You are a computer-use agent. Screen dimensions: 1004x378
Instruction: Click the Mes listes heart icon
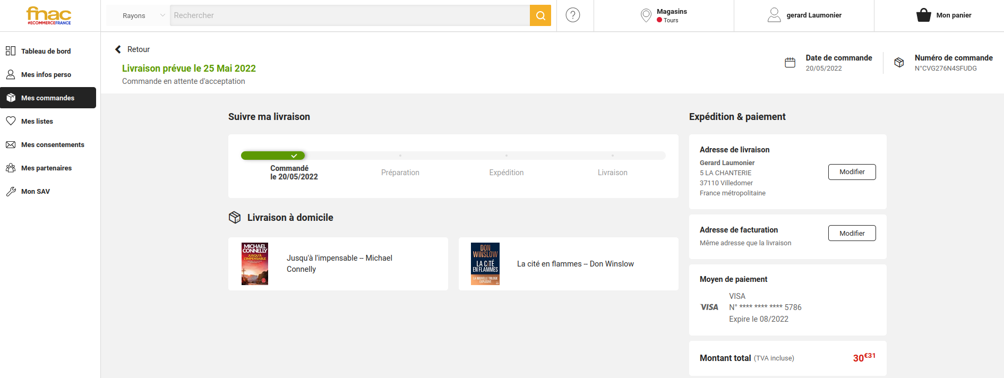tap(11, 121)
